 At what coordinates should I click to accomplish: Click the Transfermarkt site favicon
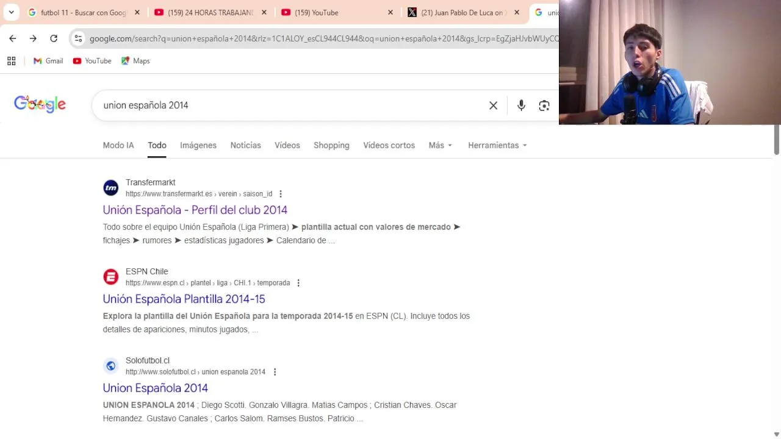[x=110, y=188]
